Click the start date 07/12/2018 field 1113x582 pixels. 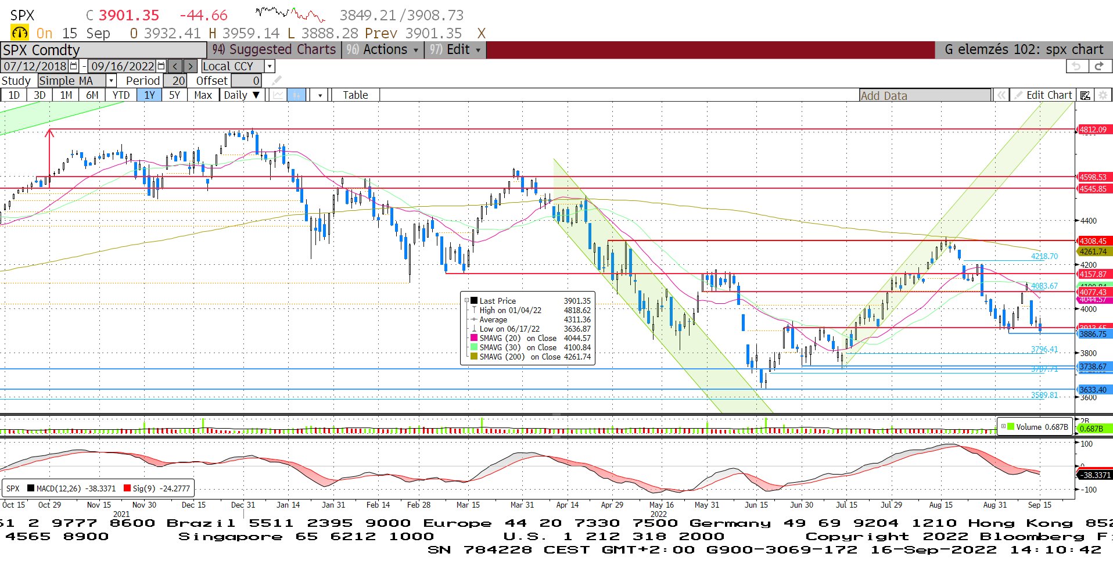[x=35, y=66]
